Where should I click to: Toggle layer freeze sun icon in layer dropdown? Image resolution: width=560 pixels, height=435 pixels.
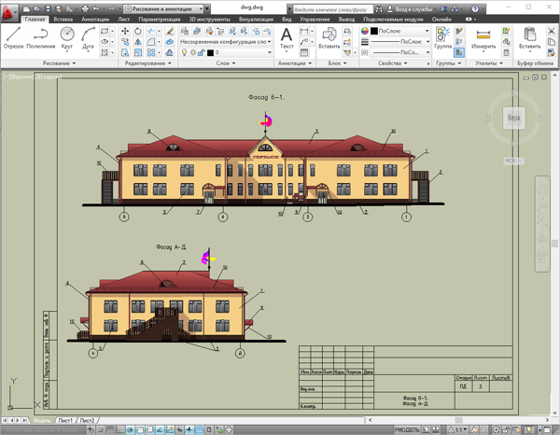[193, 53]
